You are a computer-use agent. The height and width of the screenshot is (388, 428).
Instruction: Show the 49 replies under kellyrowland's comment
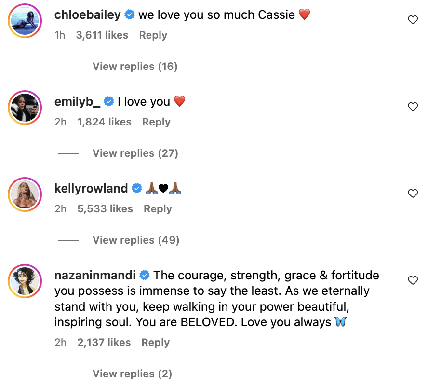[136, 240]
